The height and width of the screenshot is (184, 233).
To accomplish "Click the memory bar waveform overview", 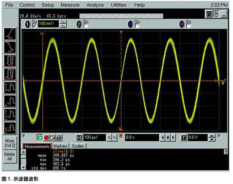I will click(121, 16).
